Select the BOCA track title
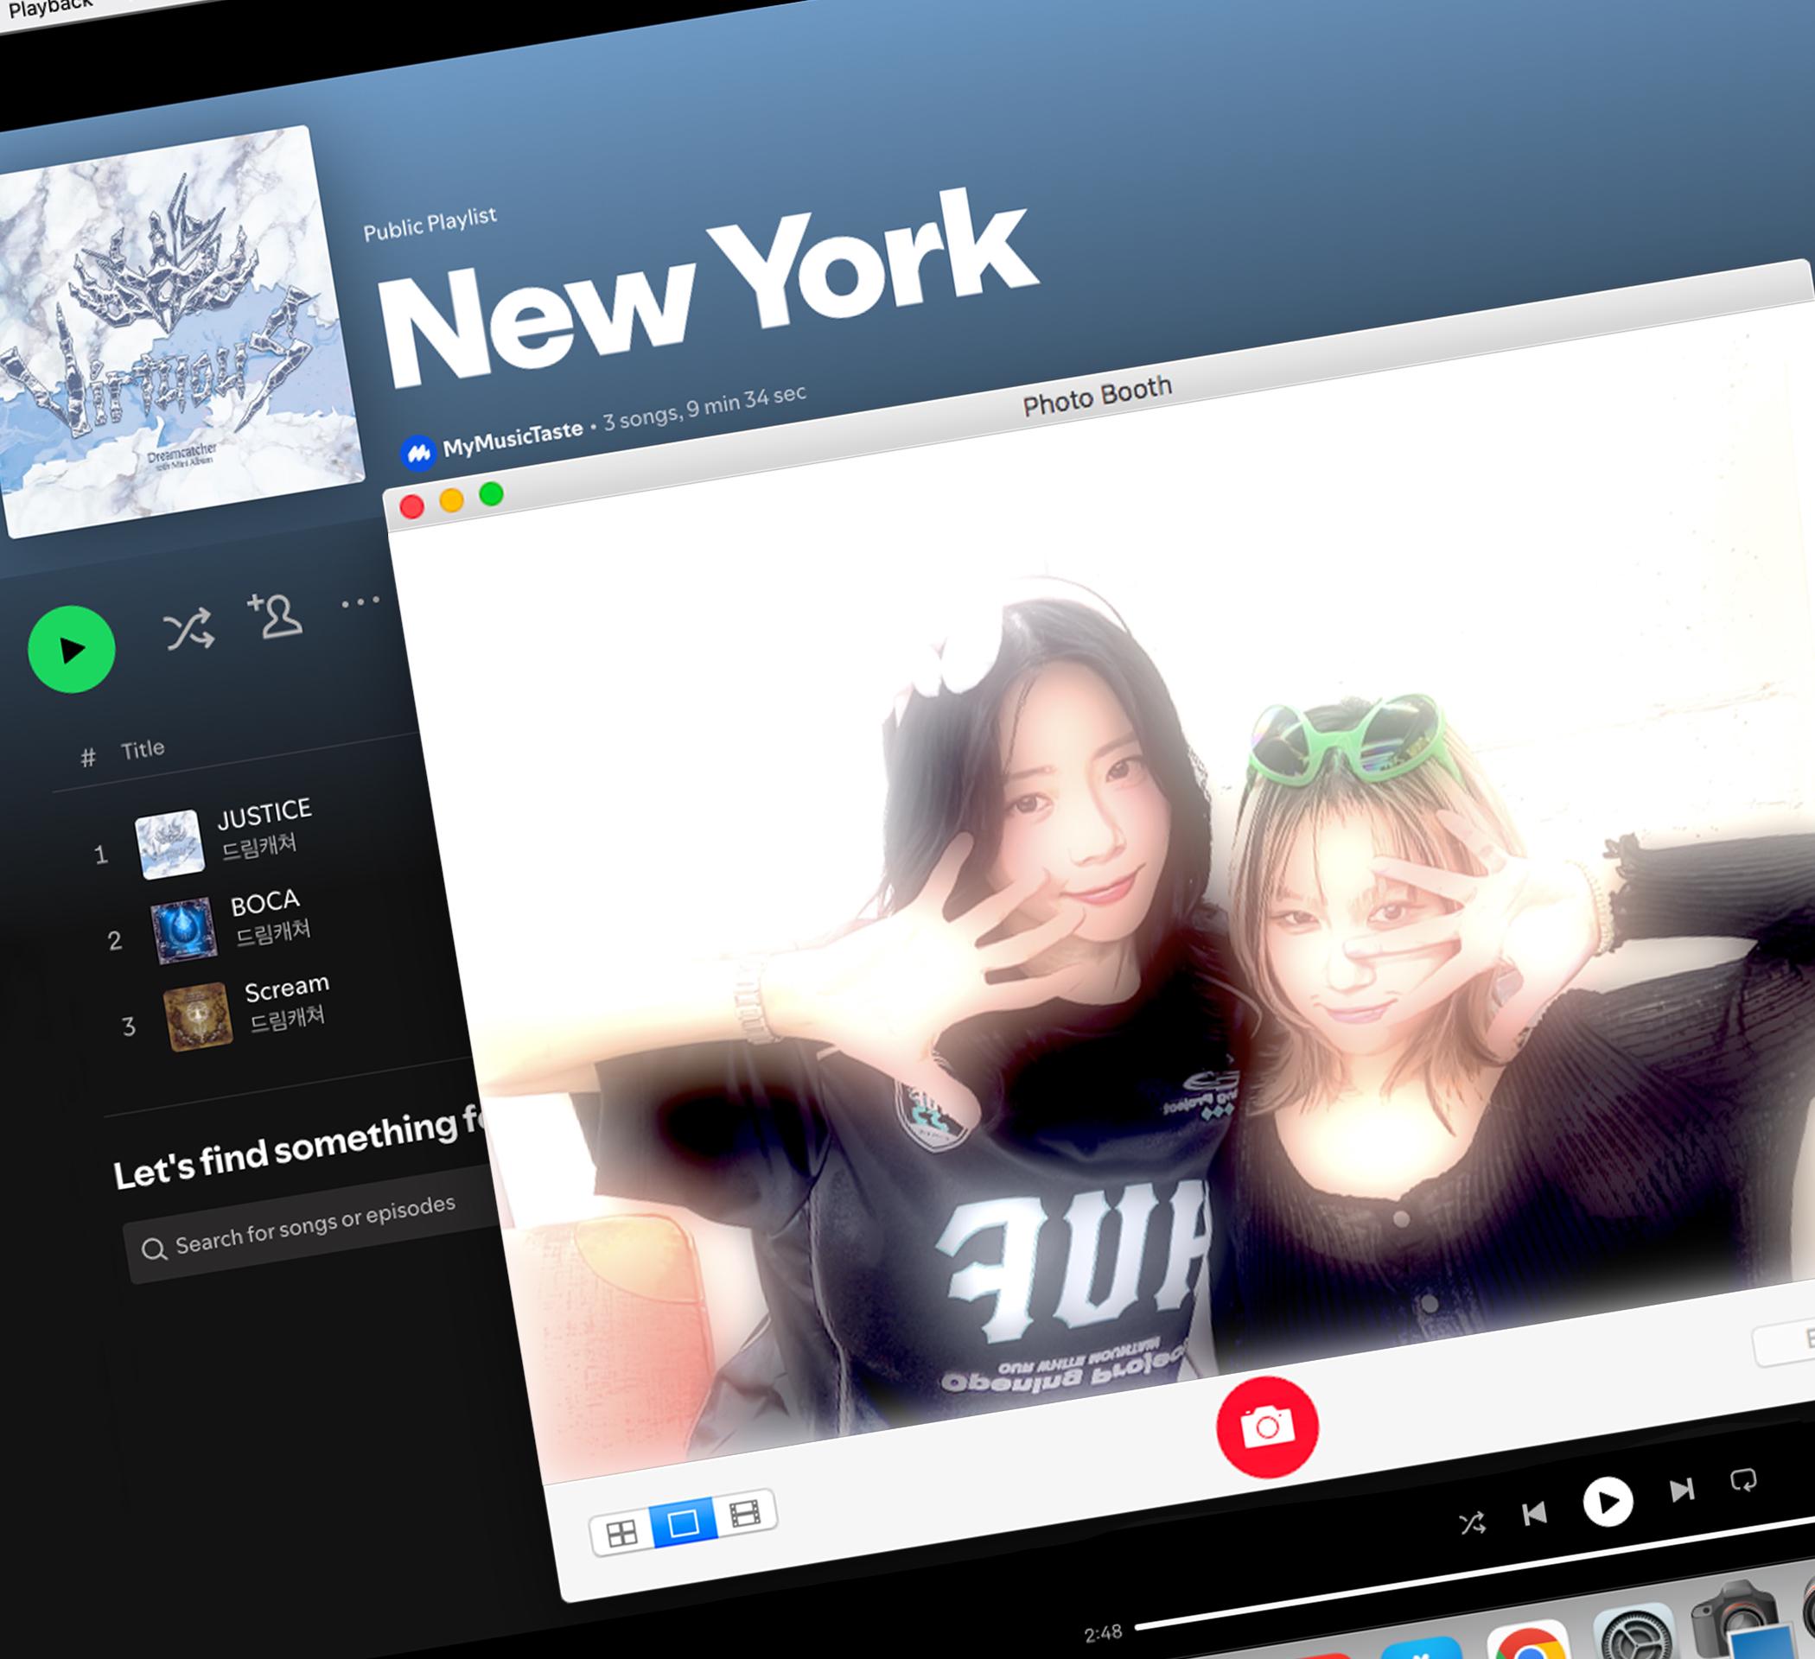Screen dimensions: 1815x1659 264,903
